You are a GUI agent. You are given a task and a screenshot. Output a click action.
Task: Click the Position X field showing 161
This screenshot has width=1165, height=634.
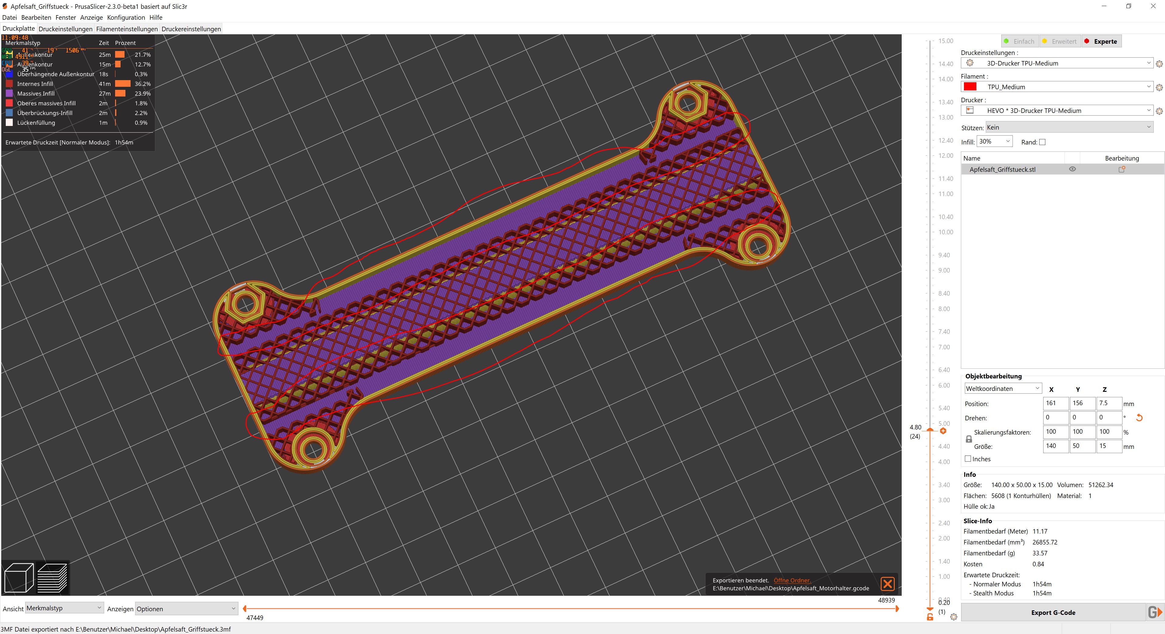(x=1056, y=403)
